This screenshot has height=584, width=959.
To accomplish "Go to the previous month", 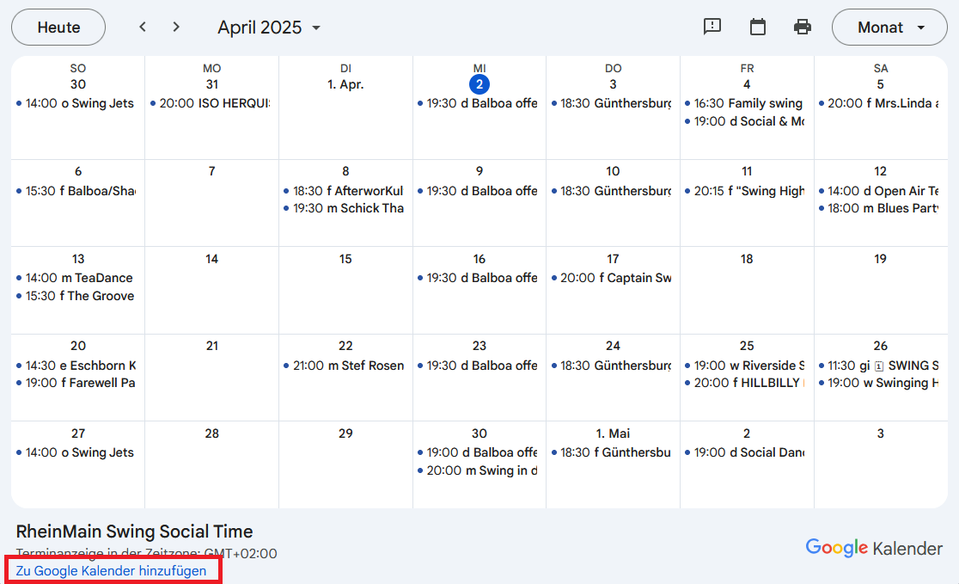I will tap(143, 27).
